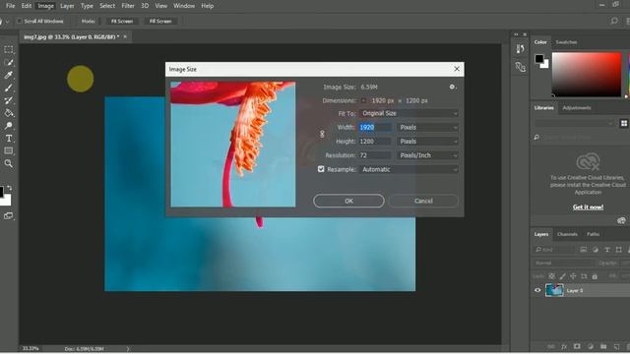
Task: Switch Libraries panel to grid view icon
Action: point(624,123)
